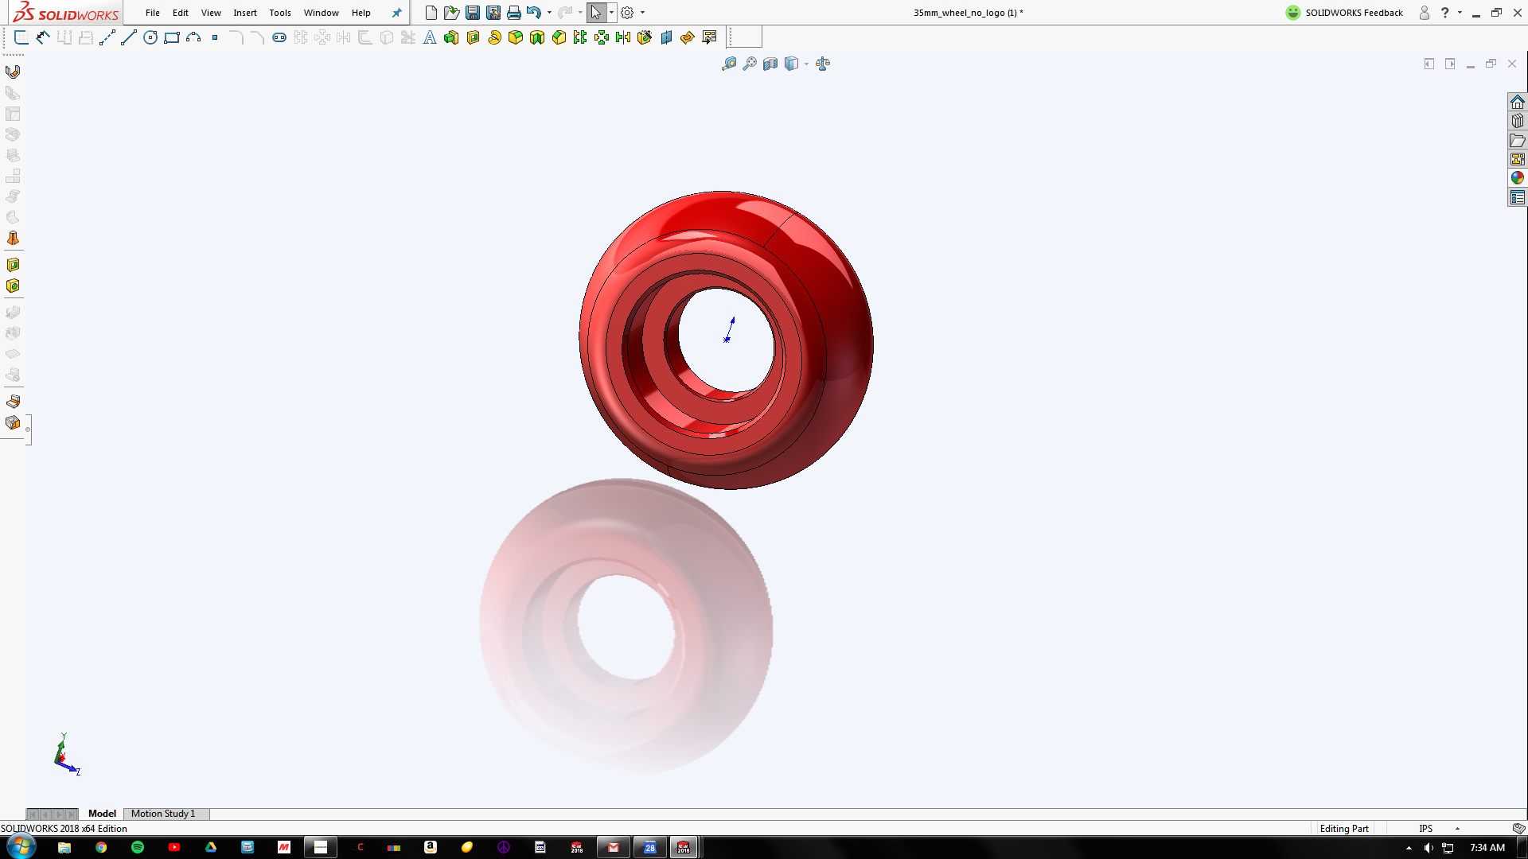1528x859 pixels.
Task: Click the sheet metal Extruded Cut icon
Action: (x=13, y=265)
